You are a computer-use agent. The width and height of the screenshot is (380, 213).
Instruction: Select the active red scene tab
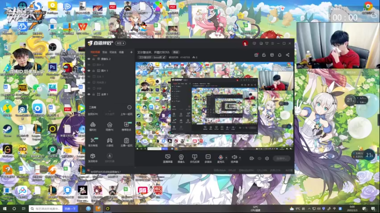point(95,52)
